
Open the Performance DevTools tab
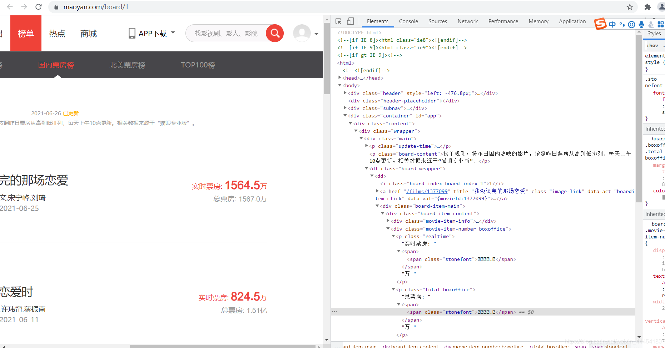[503, 21]
